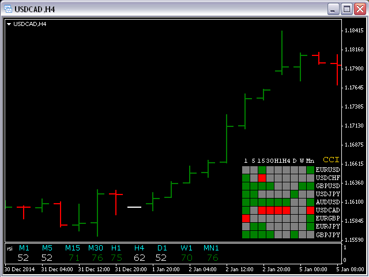
Task: Select the D1 timeframe label in rsi panel
Action: pyautogui.click(x=162, y=248)
